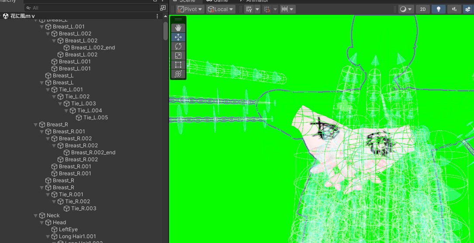
Task: Collapse the Head tree node
Action: [42, 222]
